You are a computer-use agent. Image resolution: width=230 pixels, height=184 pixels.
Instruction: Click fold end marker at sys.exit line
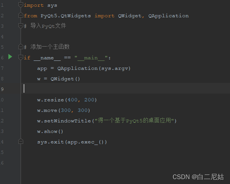point(21,142)
